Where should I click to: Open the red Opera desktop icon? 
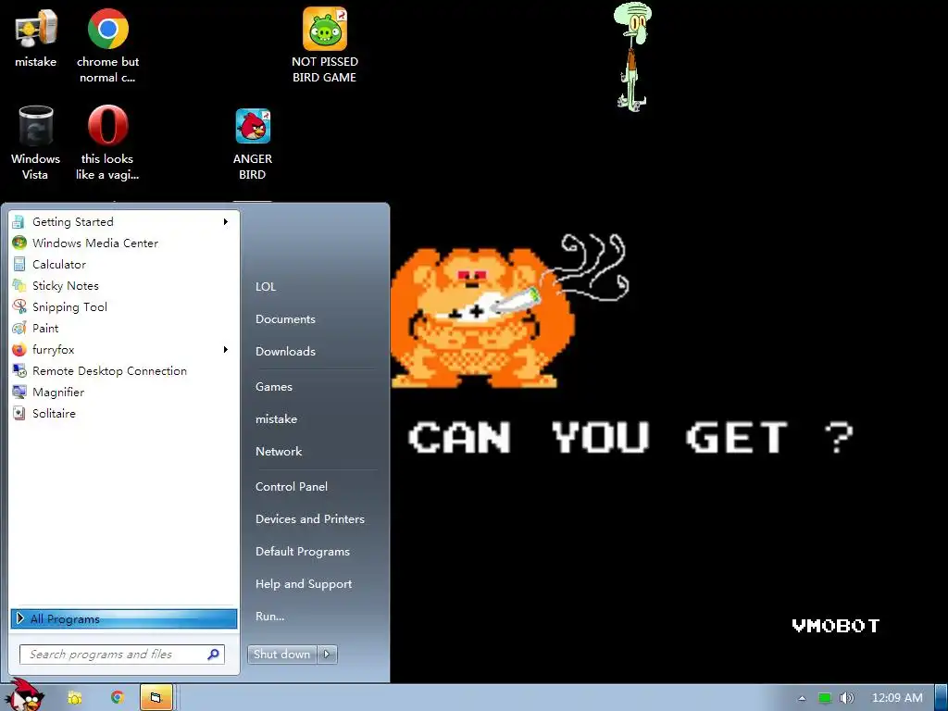coord(107,143)
